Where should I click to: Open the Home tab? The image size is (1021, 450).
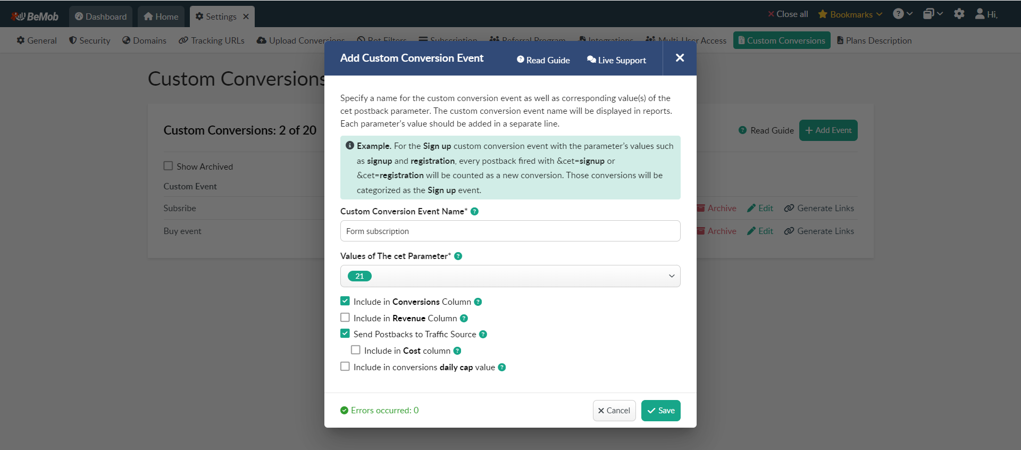pos(161,16)
